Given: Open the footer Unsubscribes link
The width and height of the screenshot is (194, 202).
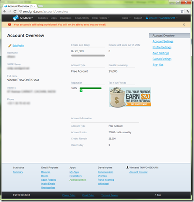Looking at the screenshot, I should point(48,188).
